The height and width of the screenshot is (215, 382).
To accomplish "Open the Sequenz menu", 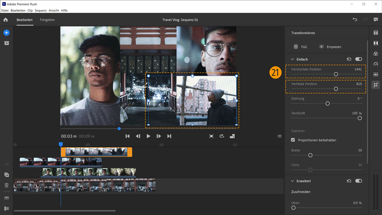I will click(x=41, y=10).
